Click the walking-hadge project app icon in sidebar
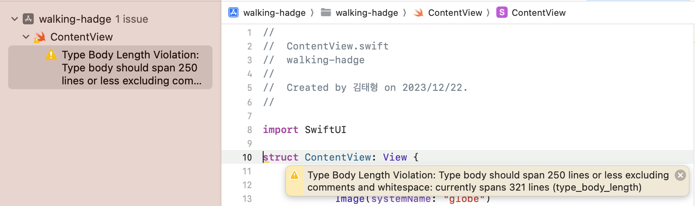The width and height of the screenshot is (695, 206). (x=28, y=19)
